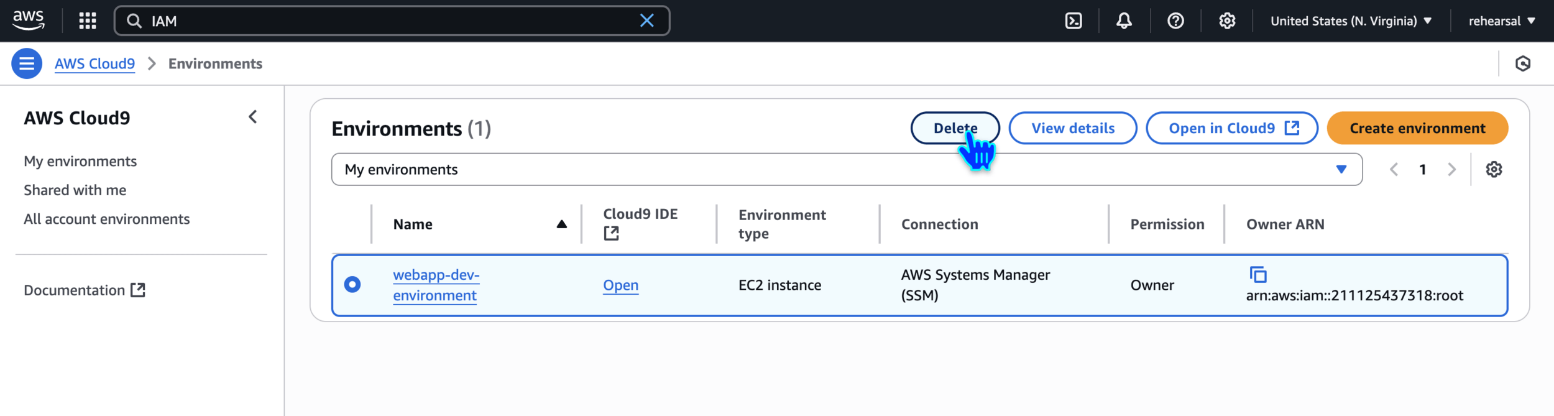The height and width of the screenshot is (416, 1554).
Task: Click the Open in Cloud9 external-link icon
Action: (x=1292, y=127)
